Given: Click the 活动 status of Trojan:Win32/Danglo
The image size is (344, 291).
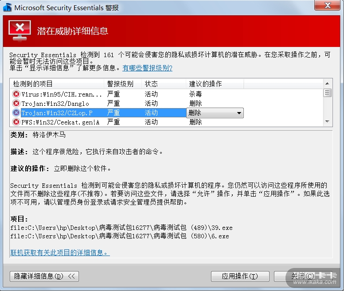Looking at the screenshot, I should coord(151,104).
